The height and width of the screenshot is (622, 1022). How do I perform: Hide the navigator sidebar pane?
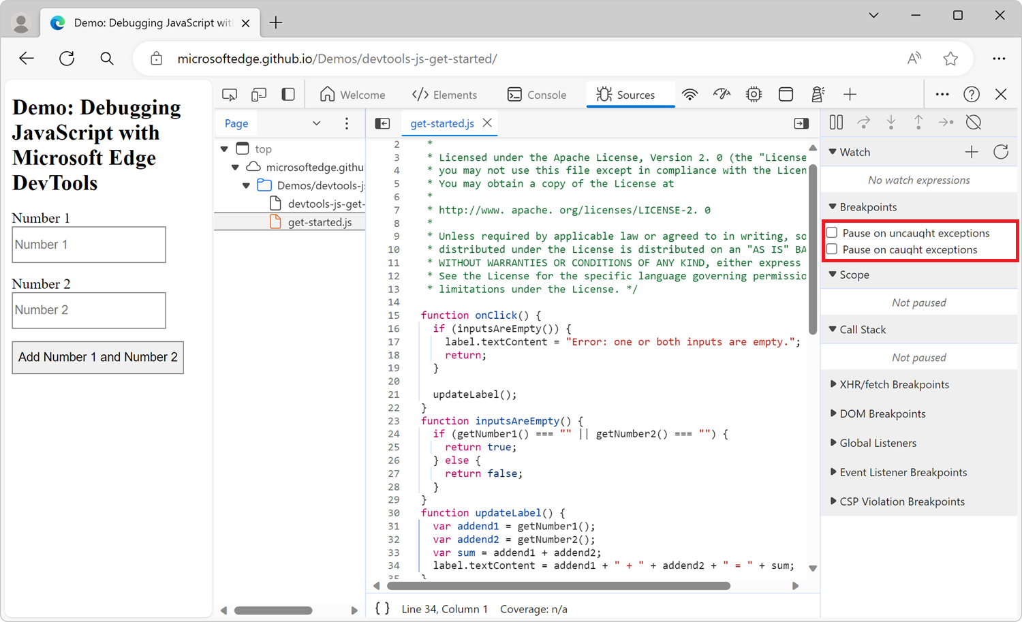383,123
